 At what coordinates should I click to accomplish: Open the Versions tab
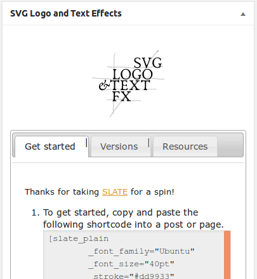coord(119,146)
